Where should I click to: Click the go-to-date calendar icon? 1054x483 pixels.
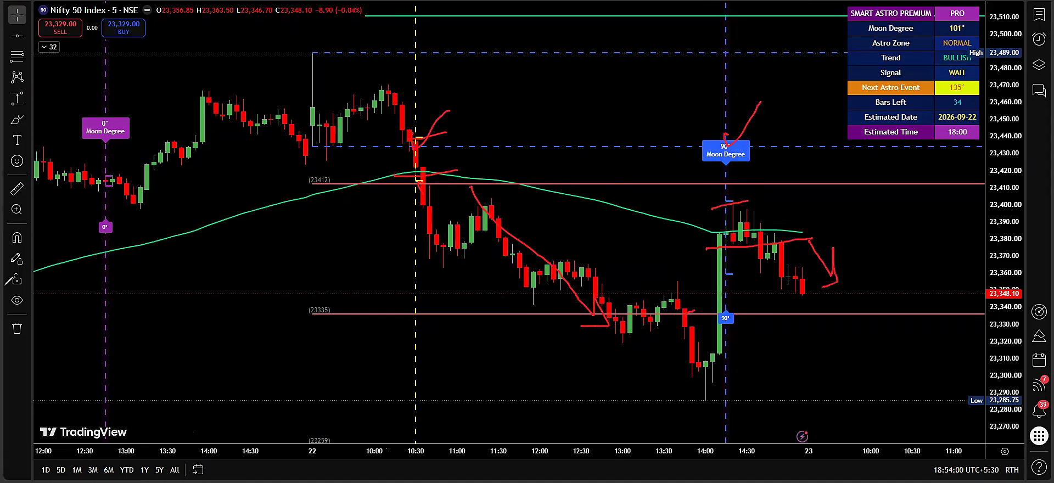coord(198,470)
